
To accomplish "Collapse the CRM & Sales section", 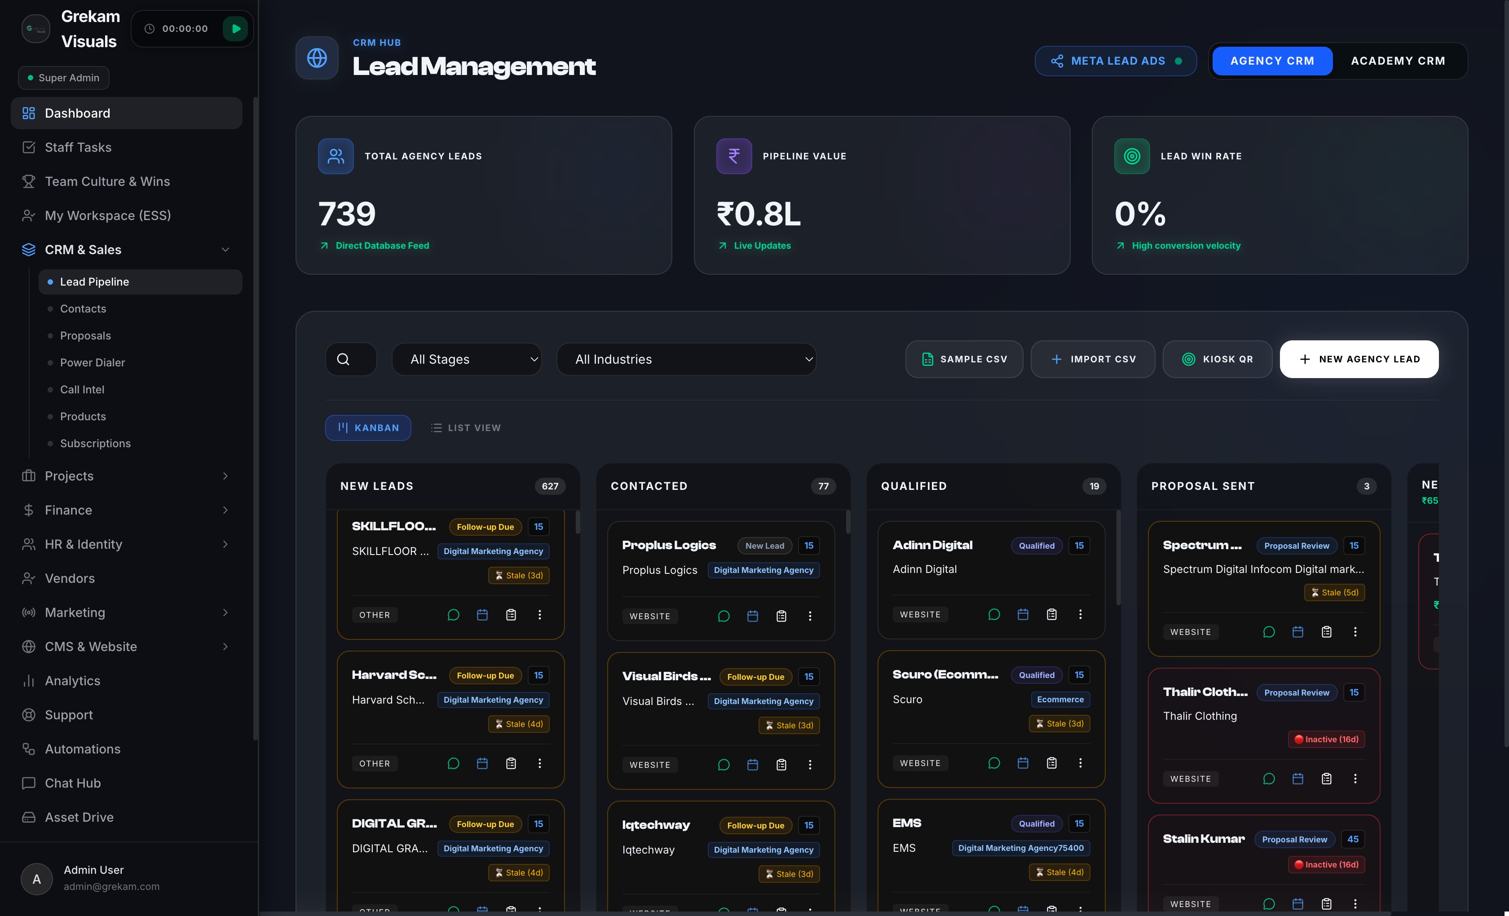I will [x=126, y=250].
